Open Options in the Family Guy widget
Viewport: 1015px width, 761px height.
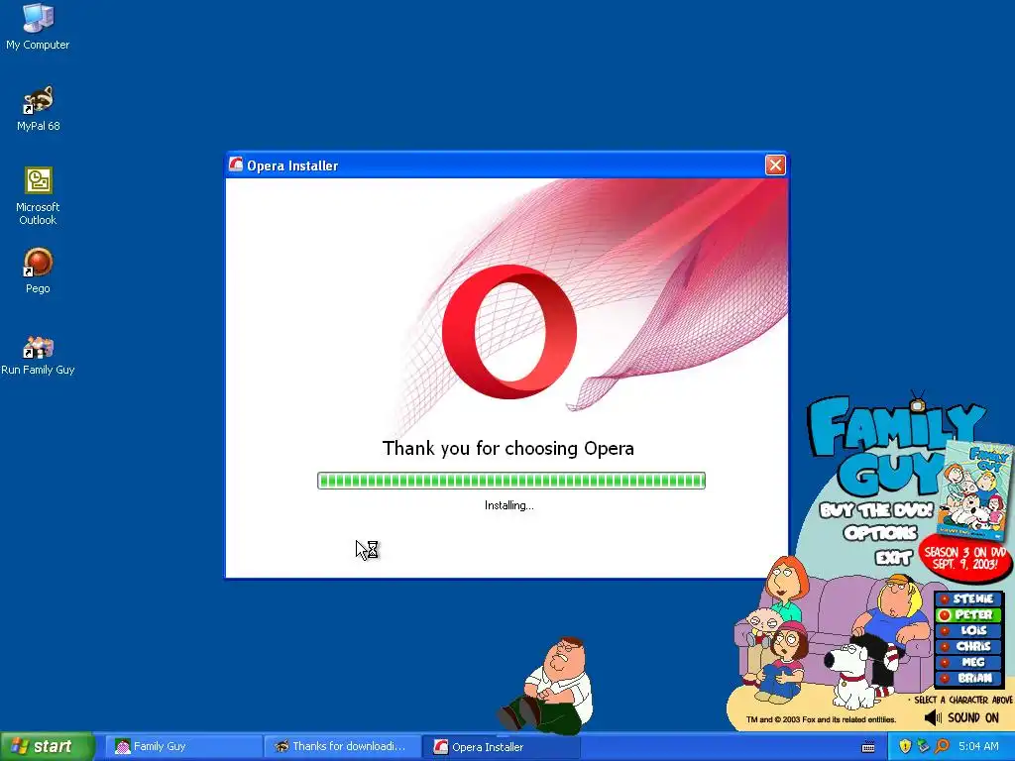coord(880,533)
